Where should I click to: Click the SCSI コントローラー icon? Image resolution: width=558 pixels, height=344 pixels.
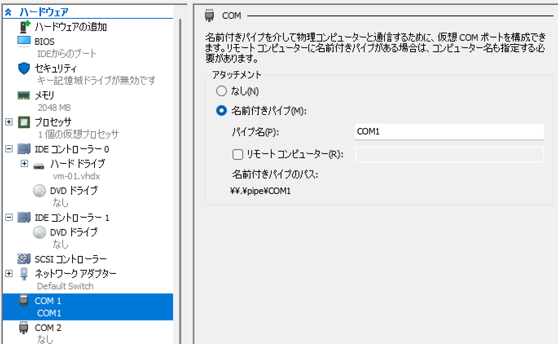point(24,259)
